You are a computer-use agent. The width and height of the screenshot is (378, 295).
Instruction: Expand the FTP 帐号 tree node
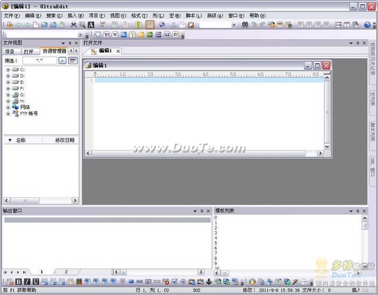click(x=8, y=114)
